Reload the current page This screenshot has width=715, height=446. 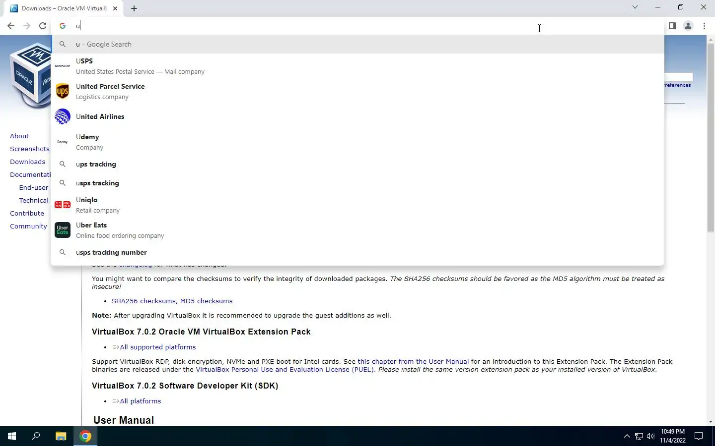(x=43, y=26)
